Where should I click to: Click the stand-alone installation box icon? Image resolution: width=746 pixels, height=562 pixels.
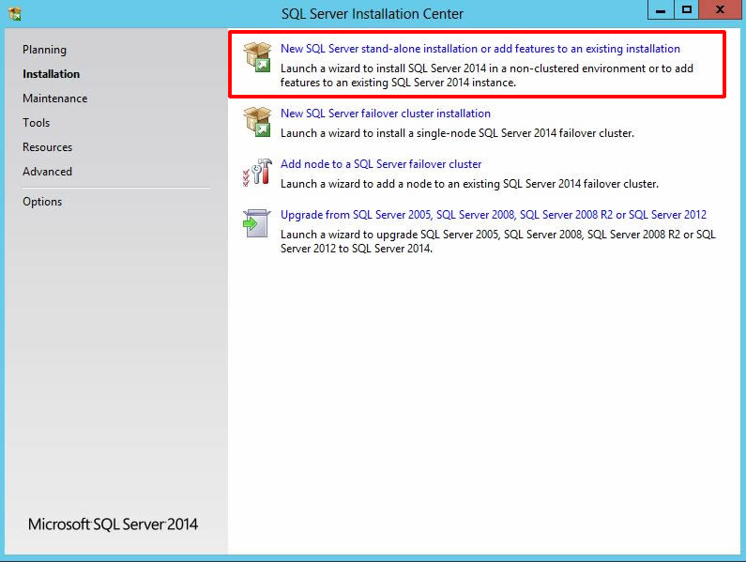[x=256, y=55]
